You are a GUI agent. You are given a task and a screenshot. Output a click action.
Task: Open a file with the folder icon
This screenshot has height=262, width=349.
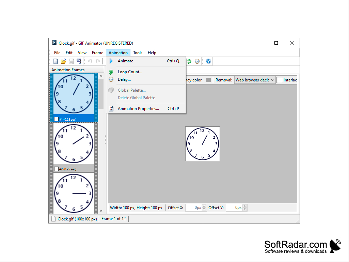[x=63, y=61]
